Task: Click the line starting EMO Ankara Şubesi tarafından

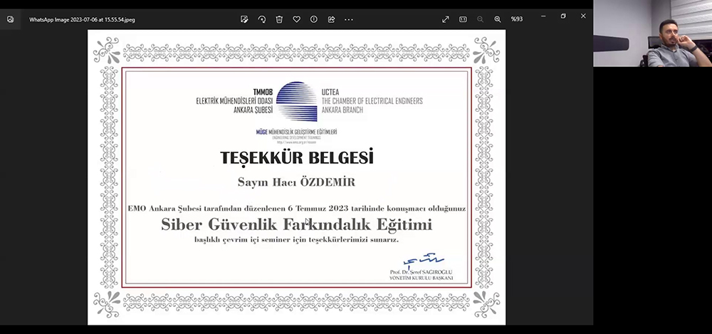Action: (296, 209)
